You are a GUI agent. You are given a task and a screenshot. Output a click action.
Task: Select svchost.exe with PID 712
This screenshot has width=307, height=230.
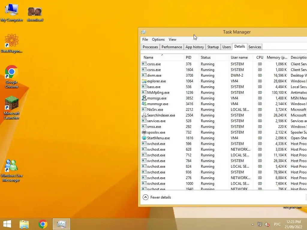pyautogui.click(x=224, y=155)
